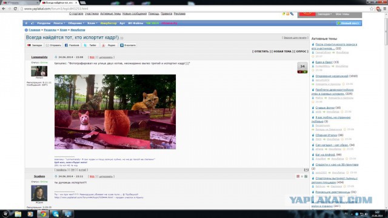Click the volume icon in system tray
The width and height of the screenshot is (388, 218).
tap(366, 214)
